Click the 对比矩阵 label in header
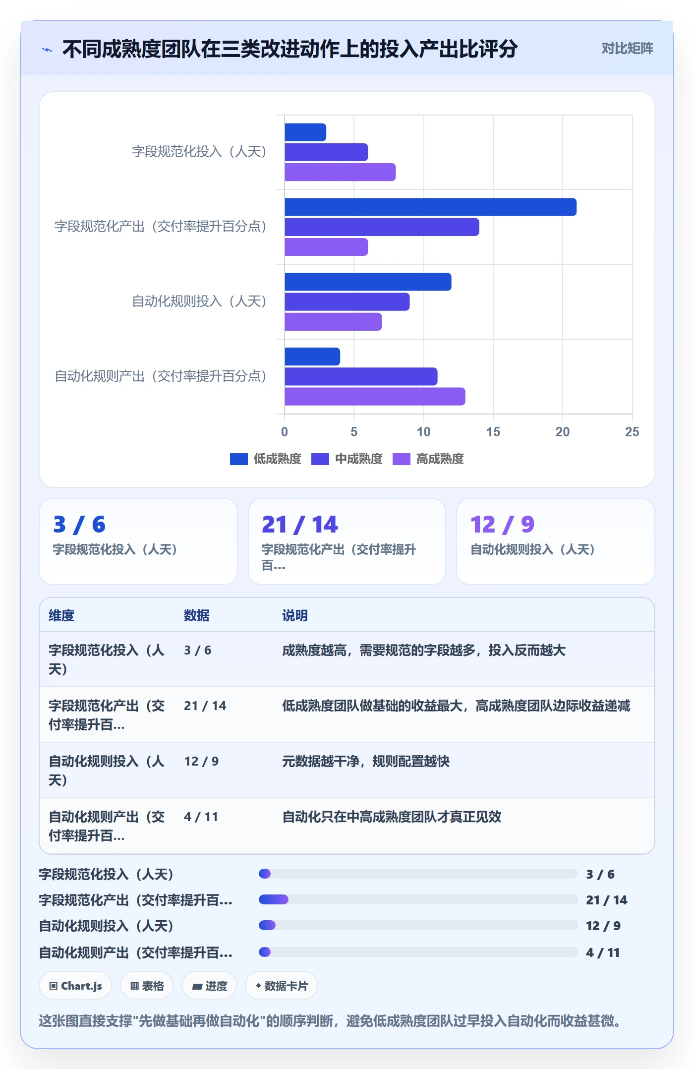Screen dimensions: 694x1069 627,49
